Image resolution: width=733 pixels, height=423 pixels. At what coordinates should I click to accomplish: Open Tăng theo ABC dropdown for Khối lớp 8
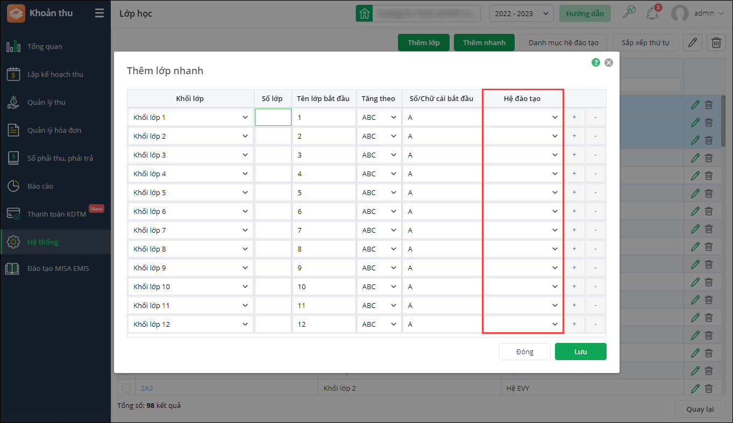(379, 249)
